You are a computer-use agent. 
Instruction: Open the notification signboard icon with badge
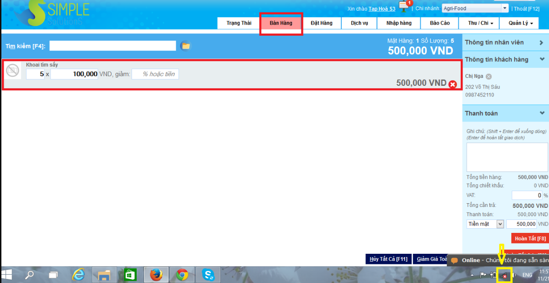(x=404, y=6)
